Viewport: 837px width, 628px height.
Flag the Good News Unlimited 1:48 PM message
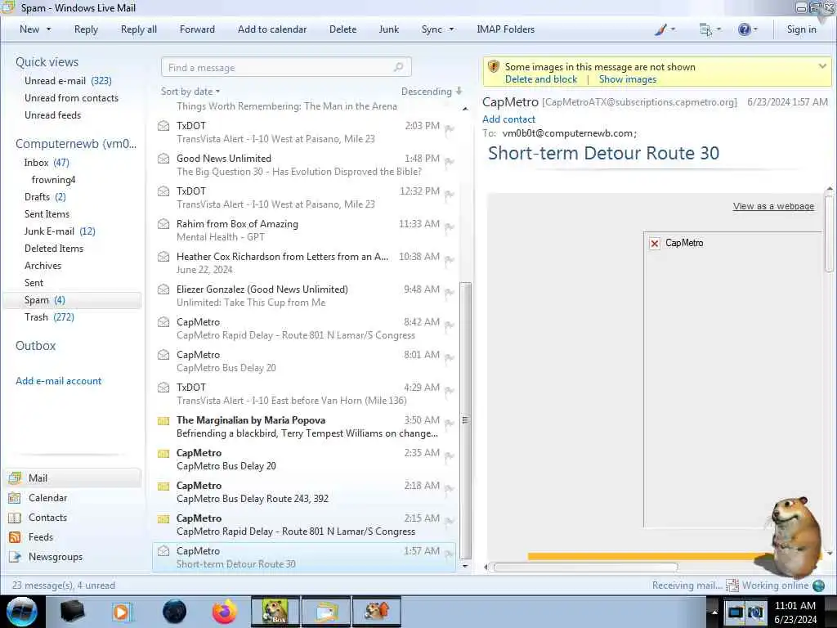click(450, 162)
